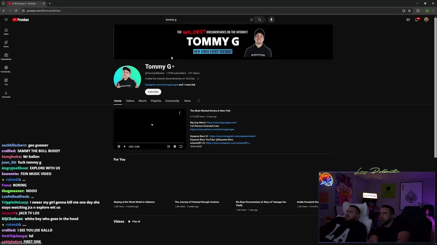The height and width of the screenshot is (245, 437).
Task: Start voice search with microphone
Action: (x=271, y=20)
